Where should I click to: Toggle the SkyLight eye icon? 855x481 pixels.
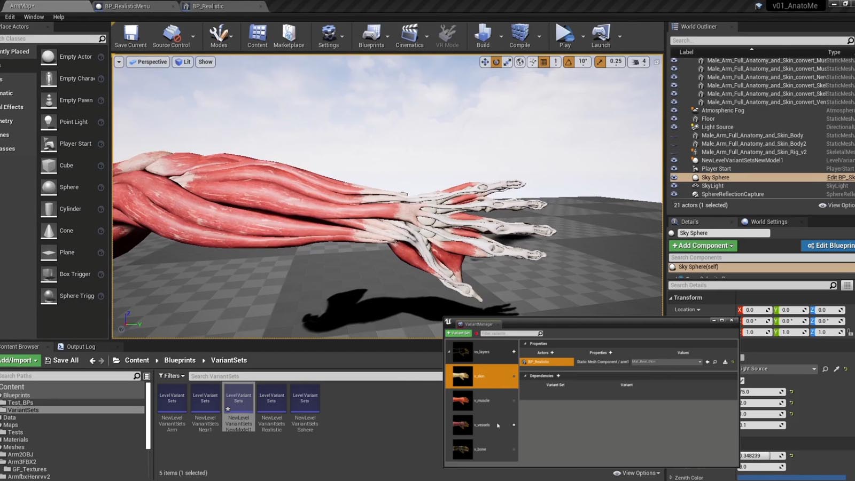tap(674, 186)
